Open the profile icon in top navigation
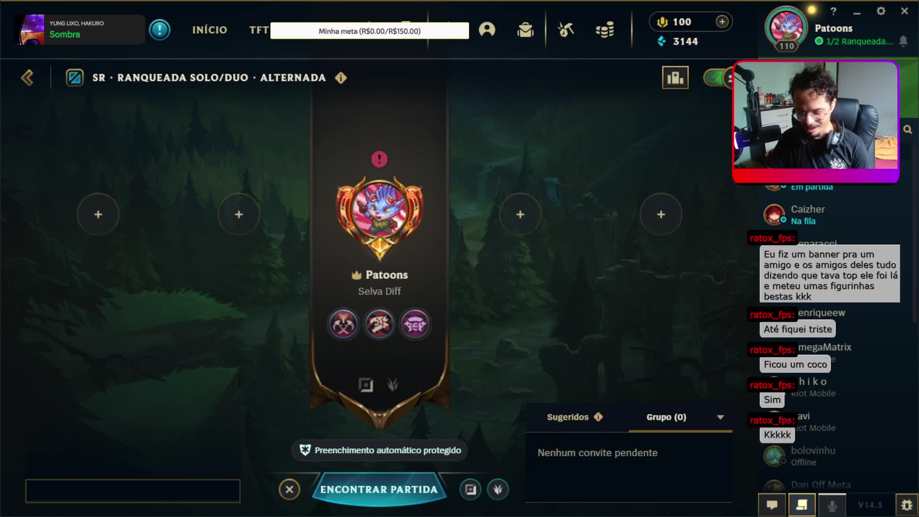Viewport: 919px width, 517px height. [487, 30]
